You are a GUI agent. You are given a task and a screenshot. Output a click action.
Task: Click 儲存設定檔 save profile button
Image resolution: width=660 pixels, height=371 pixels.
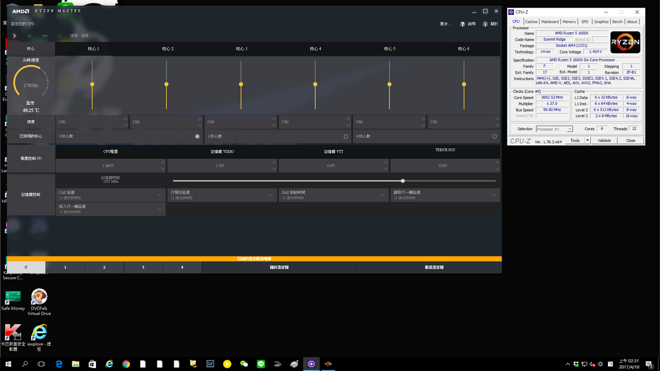pyautogui.click(x=279, y=267)
